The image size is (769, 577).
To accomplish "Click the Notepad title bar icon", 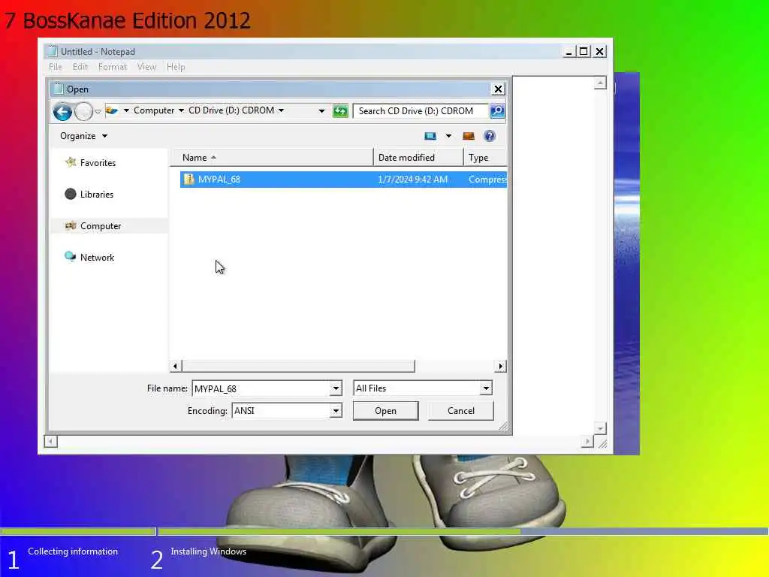I will pos(51,51).
